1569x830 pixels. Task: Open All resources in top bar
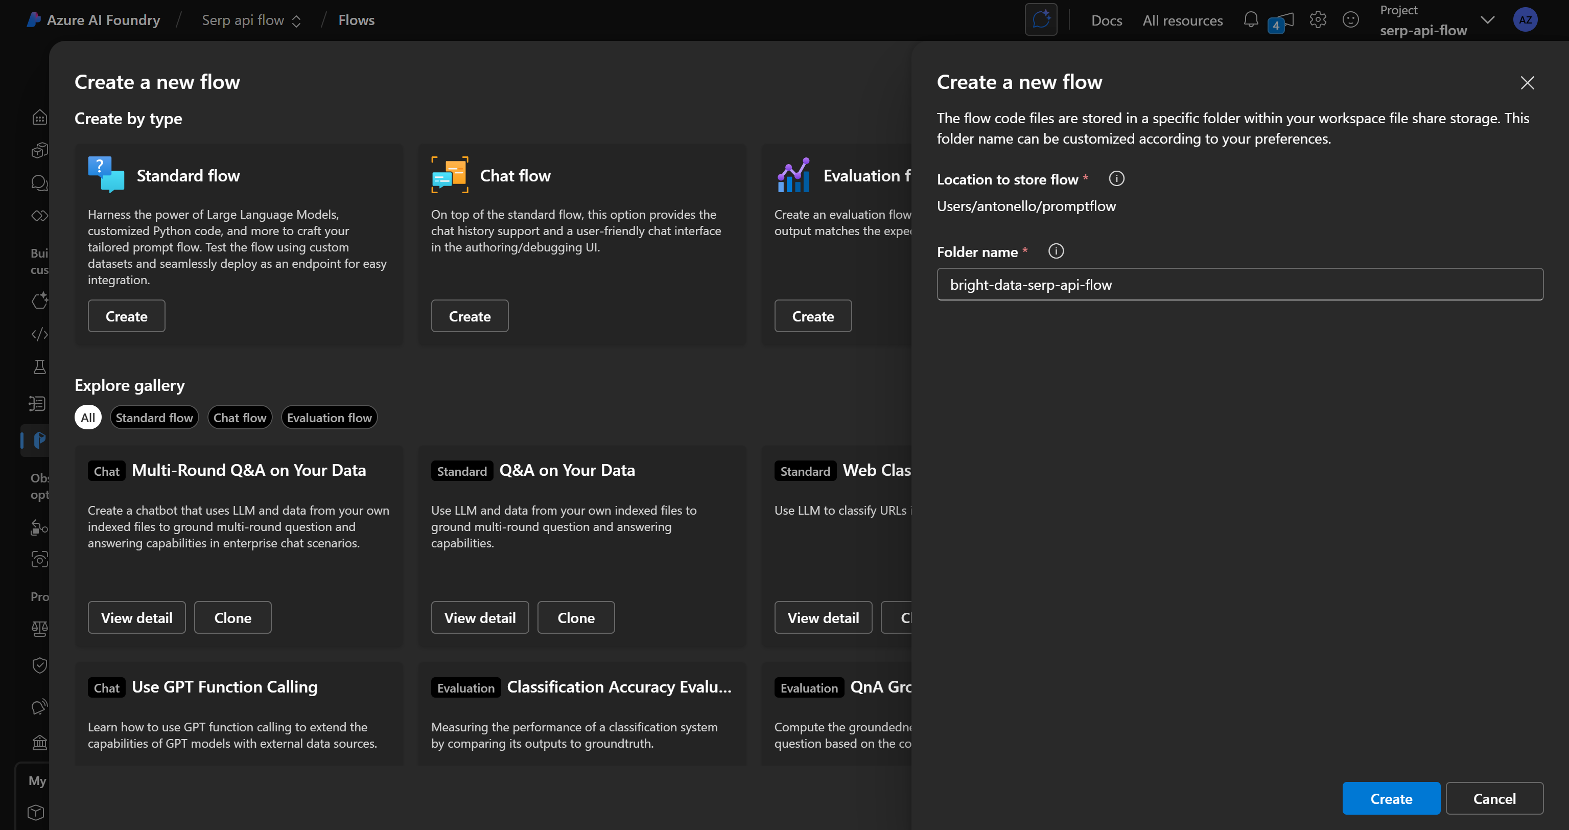pos(1182,20)
